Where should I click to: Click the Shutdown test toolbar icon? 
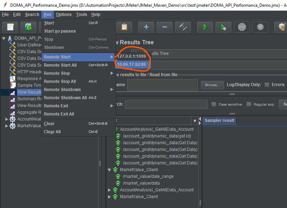tap(260, 27)
